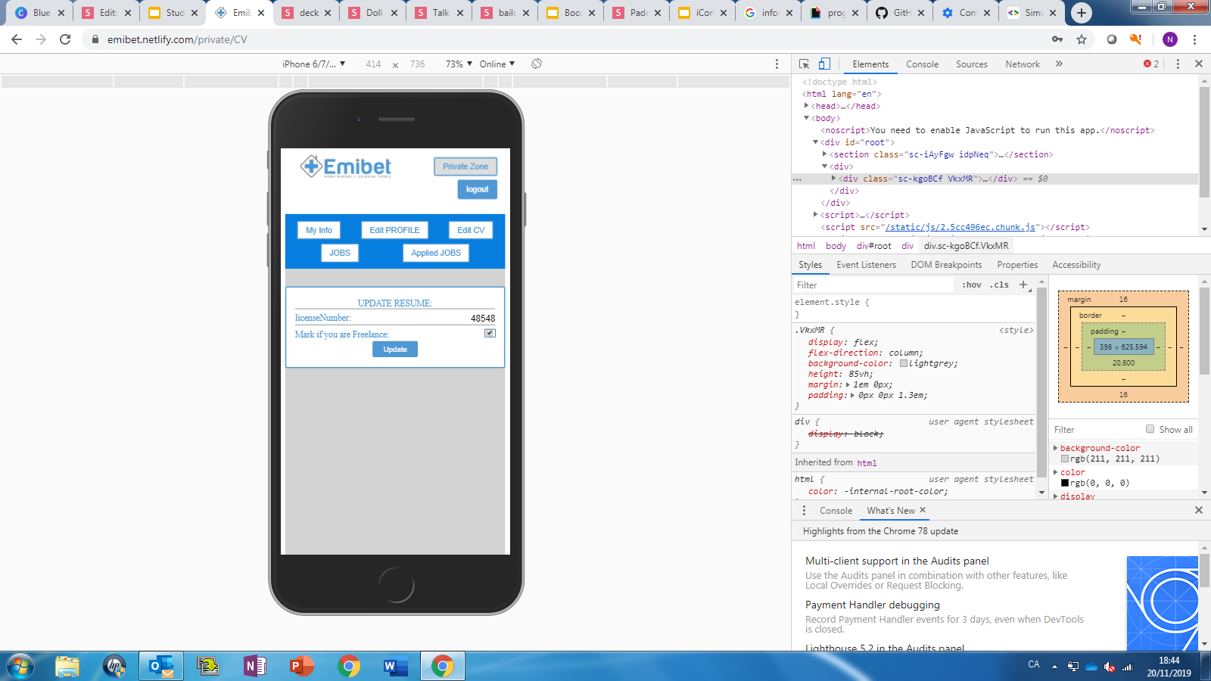Open a new browser tab
This screenshot has width=1211, height=681.
click(1082, 13)
